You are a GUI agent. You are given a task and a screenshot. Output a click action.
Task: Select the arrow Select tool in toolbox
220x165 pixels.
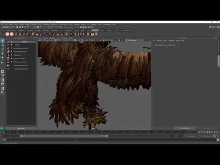2,41
